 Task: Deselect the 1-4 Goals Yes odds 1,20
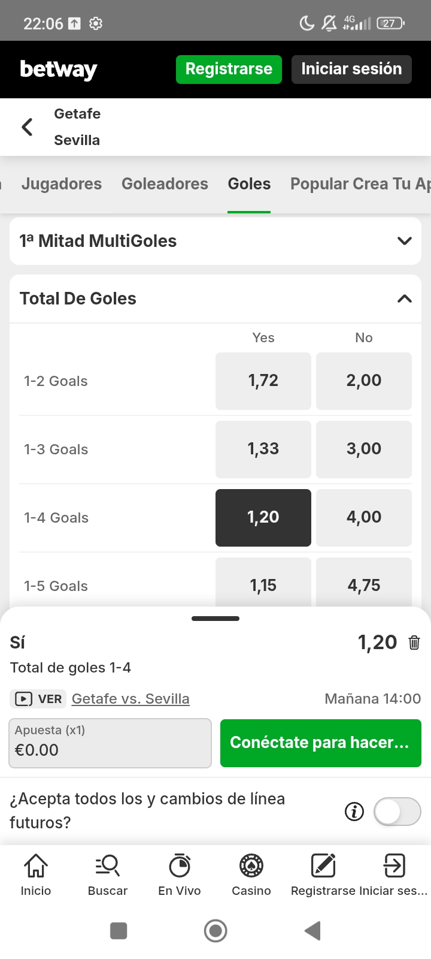[x=263, y=518]
